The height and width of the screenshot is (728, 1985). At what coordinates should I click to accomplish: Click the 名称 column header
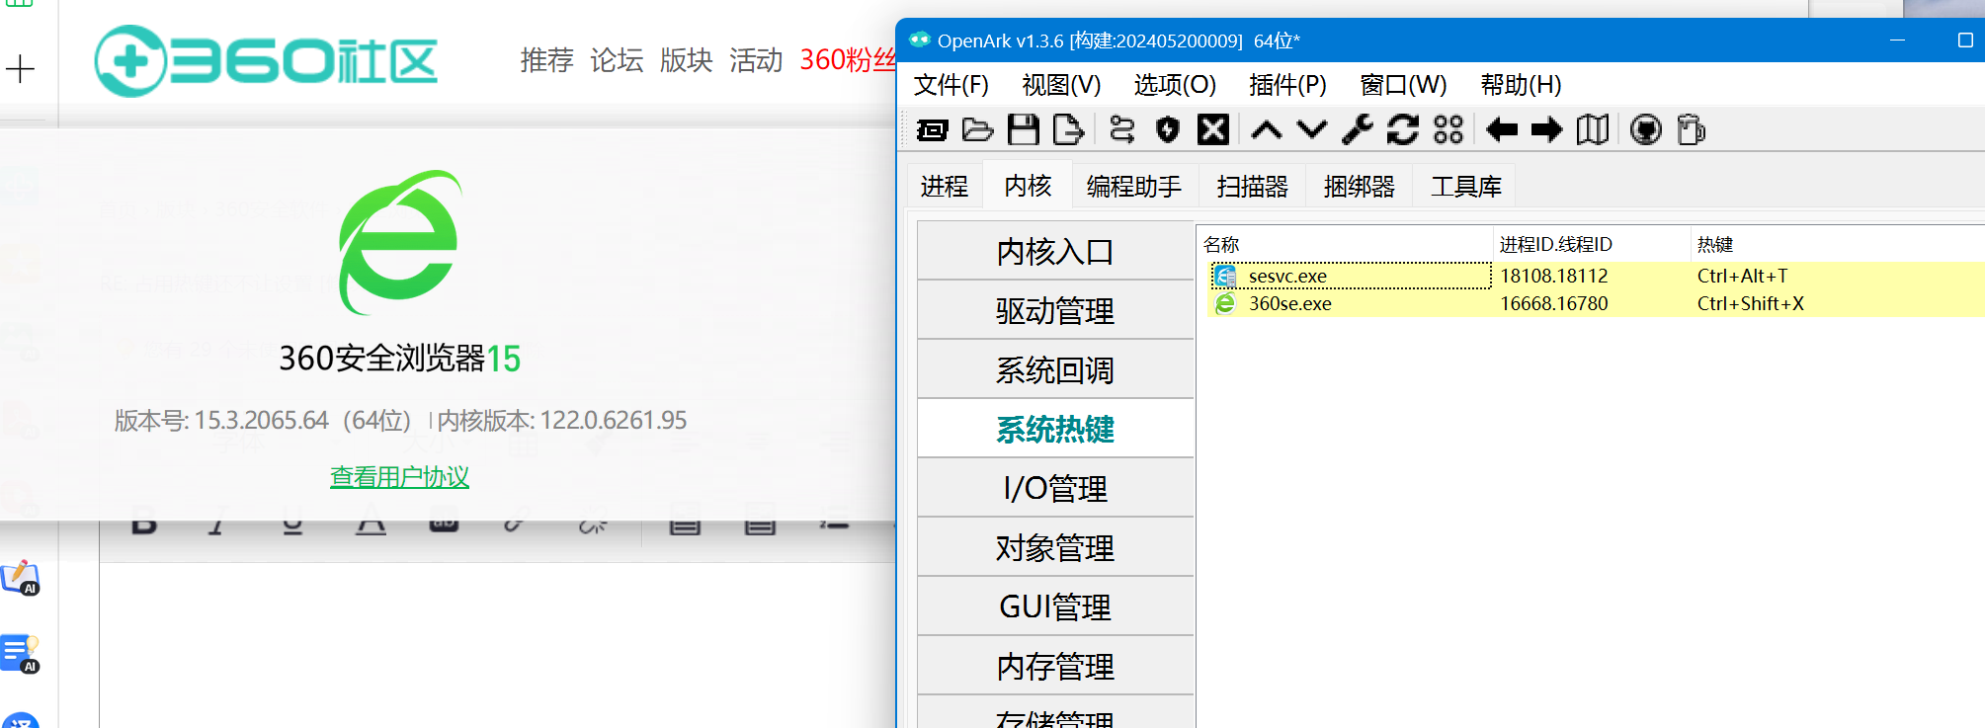pyautogui.click(x=1344, y=244)
